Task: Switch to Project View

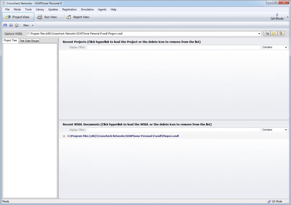Action: pos(18,17)
